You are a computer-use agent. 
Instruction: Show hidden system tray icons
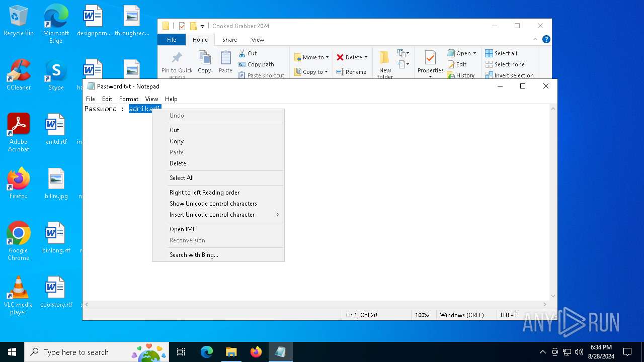(x=542, y=352)
